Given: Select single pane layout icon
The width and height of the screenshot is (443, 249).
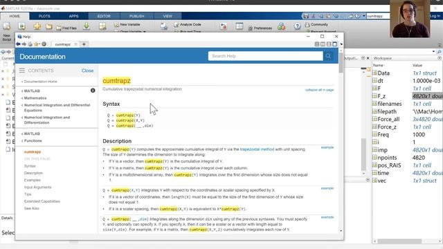Looking at the screenshot, I should click(x=334, y=44).
